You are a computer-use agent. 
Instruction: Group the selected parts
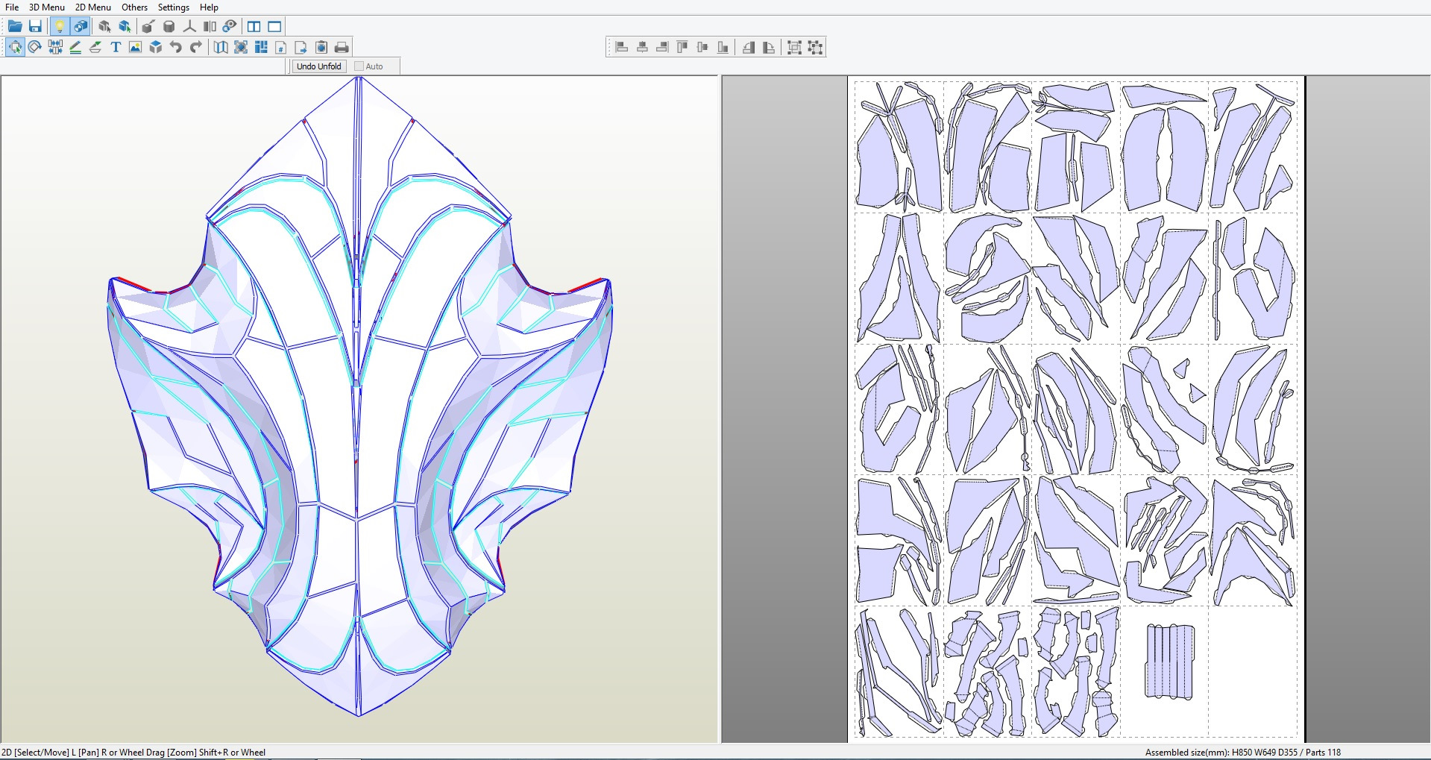(794, 48)
